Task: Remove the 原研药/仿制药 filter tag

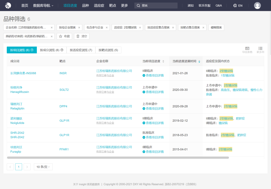Action: (x=51, y=36)
